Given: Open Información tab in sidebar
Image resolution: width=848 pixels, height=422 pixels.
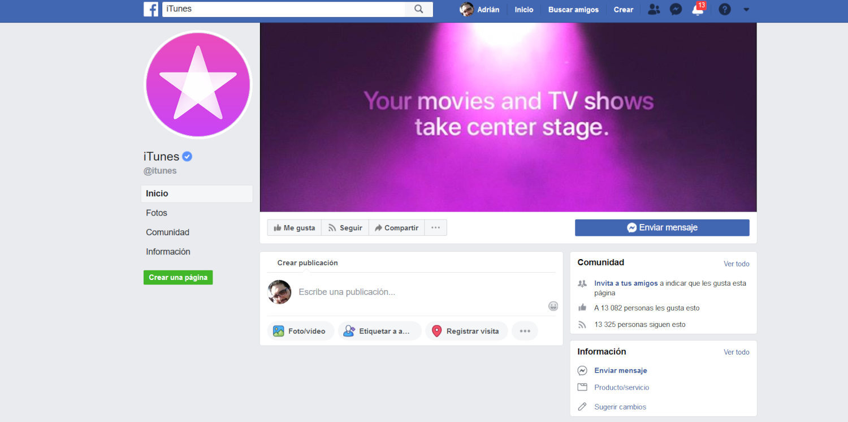Looking at the screenshot, I should 168,252.
